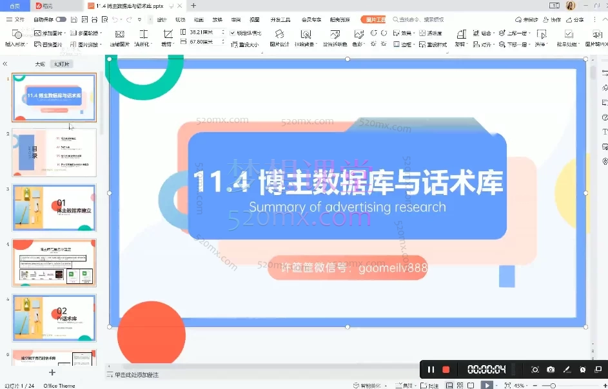
Task: Start slideshow from the status bar play button
Action: click(x=487, y=385)
